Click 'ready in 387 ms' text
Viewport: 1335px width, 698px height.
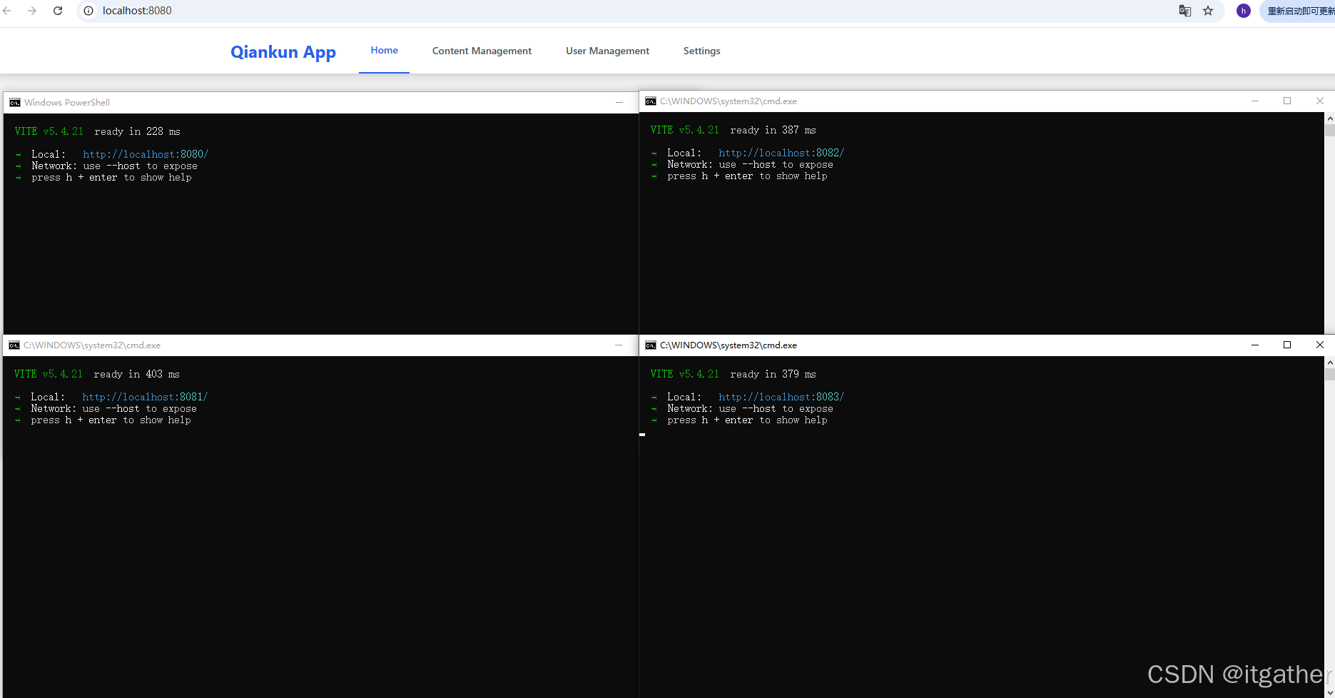point(773,130)
